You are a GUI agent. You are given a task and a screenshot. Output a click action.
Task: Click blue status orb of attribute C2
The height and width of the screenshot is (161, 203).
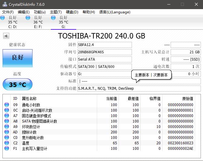click(7, 143)
